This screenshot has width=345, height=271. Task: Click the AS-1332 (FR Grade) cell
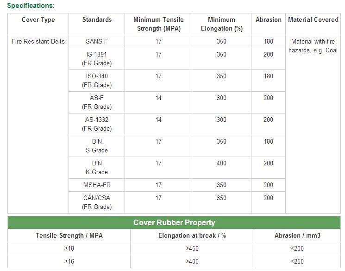click(97, 124)
